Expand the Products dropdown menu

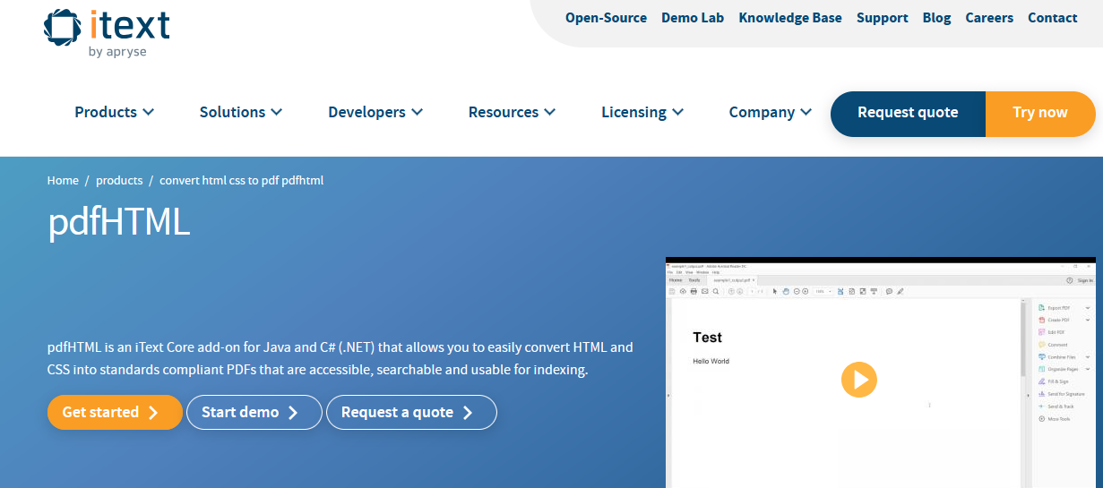coord(115,112)
